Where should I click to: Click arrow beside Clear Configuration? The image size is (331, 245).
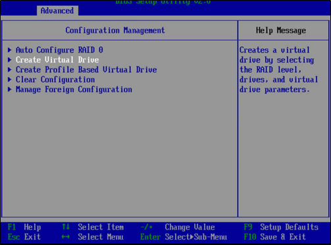(10, 80)
